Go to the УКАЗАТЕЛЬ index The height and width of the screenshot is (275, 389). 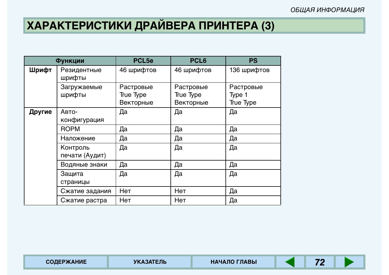150,262
